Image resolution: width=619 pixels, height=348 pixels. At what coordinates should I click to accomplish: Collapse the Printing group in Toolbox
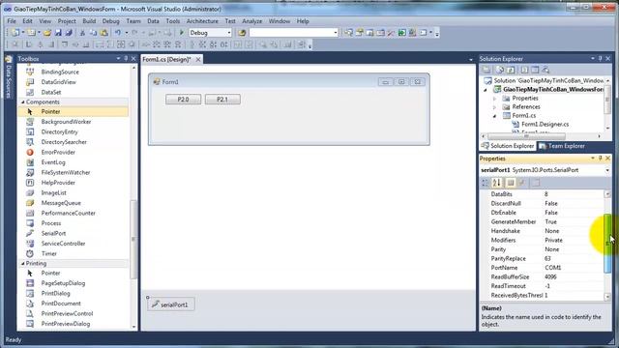coord(22,263)
